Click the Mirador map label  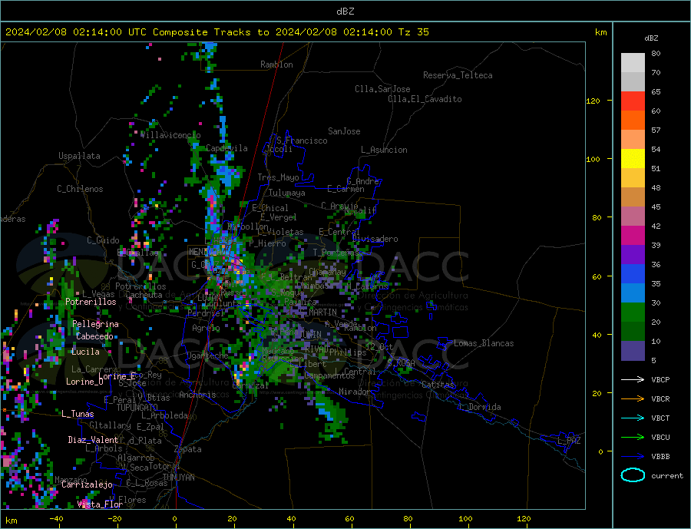pyautogui.click(x=355, y=392)
